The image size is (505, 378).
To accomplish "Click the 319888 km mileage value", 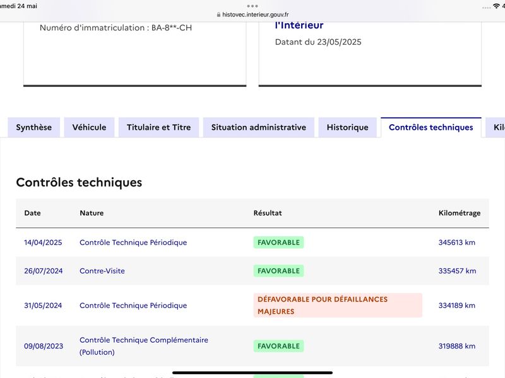I will click(x=456, y=346).
